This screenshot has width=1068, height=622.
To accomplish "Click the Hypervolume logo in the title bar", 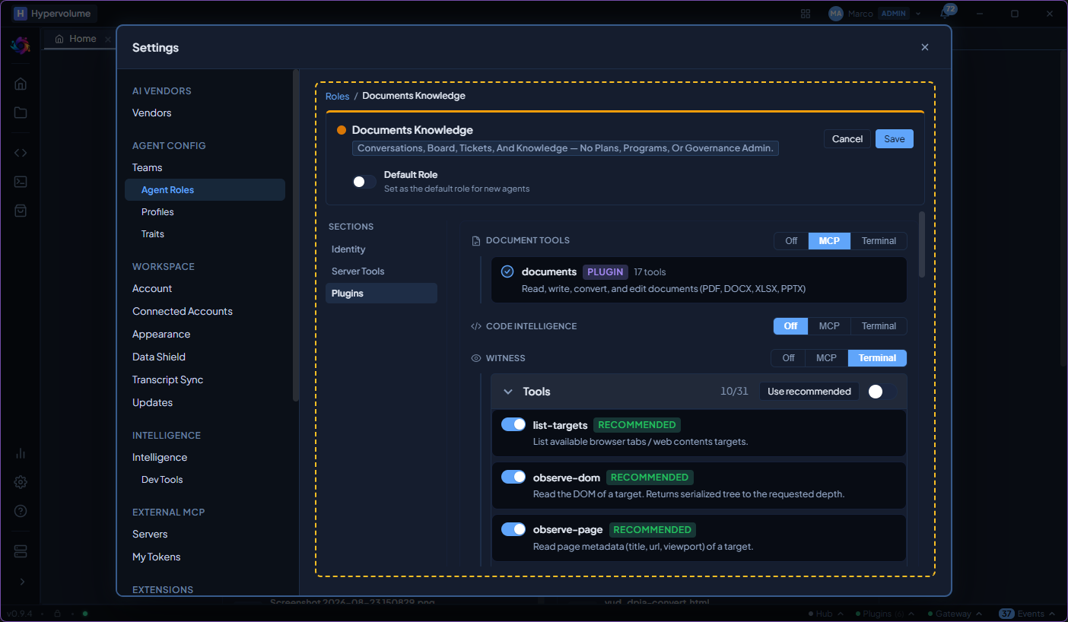I will 20,14.
